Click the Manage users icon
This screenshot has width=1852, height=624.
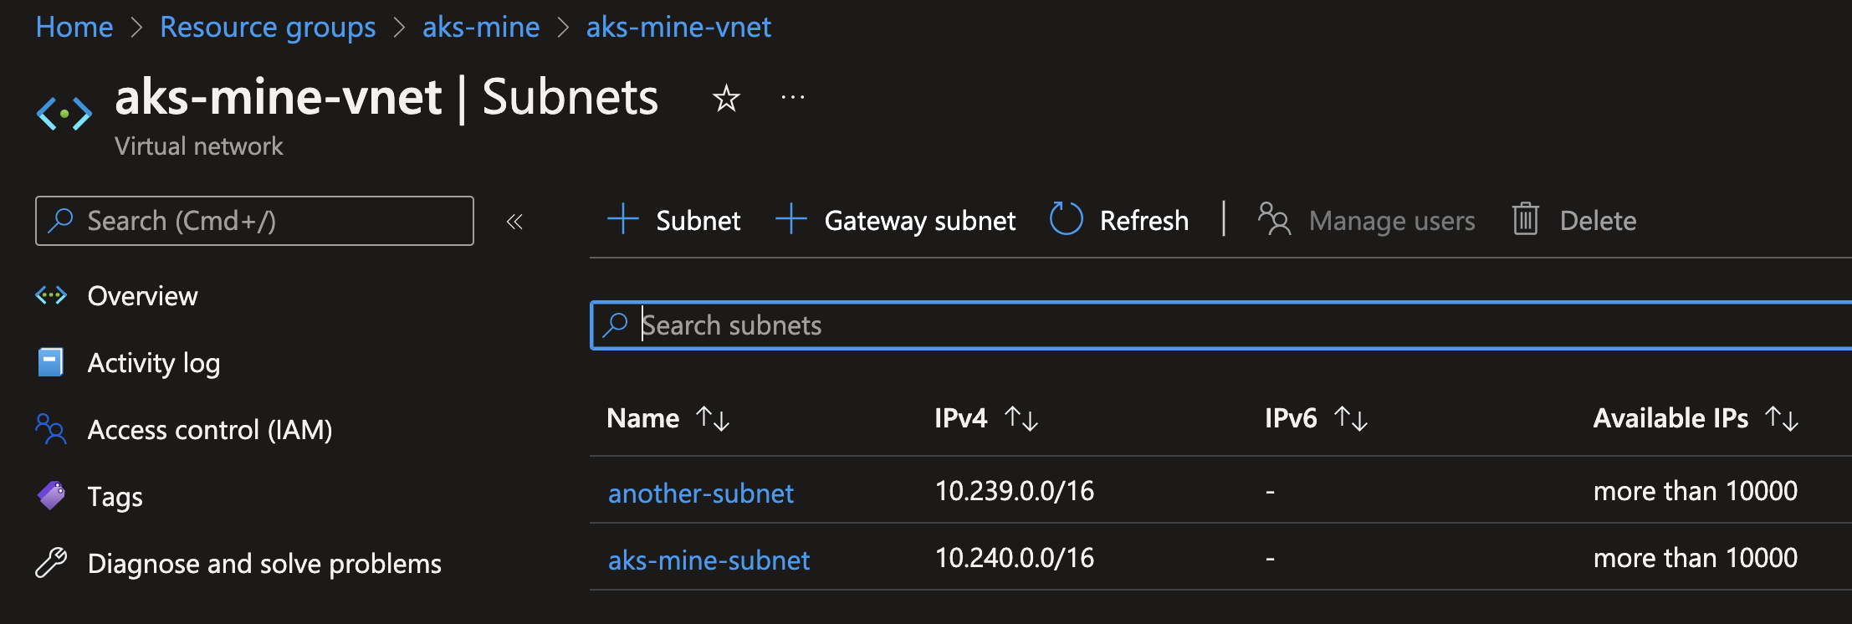[1274, 220]
